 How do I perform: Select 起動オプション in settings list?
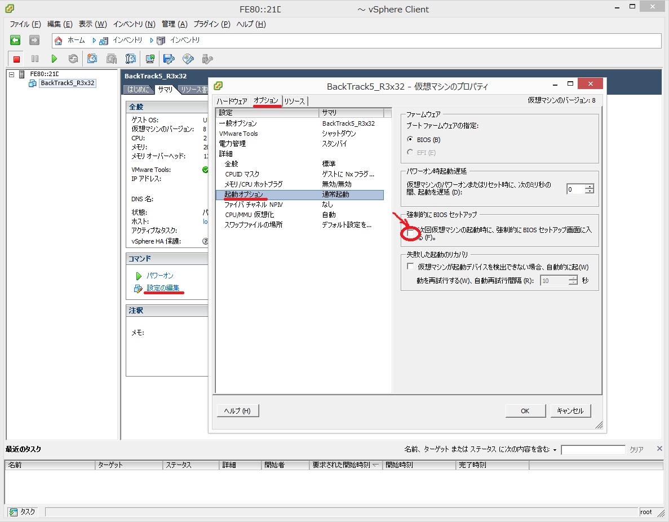tap(299, 194)
